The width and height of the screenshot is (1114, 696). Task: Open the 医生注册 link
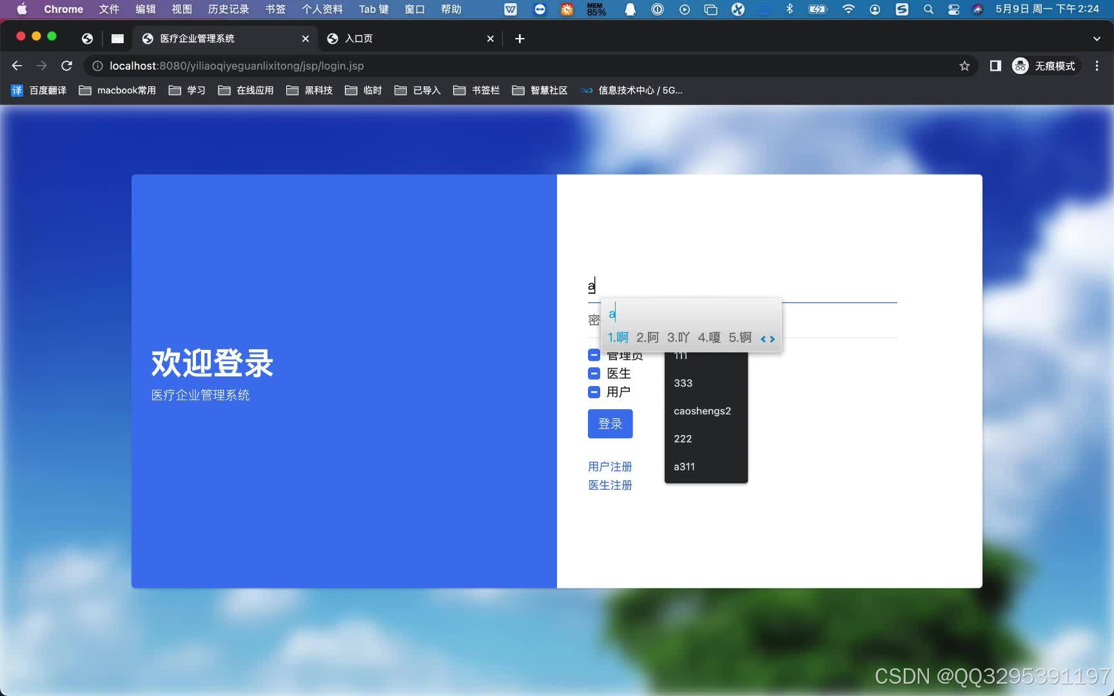(x=610, y=485)
